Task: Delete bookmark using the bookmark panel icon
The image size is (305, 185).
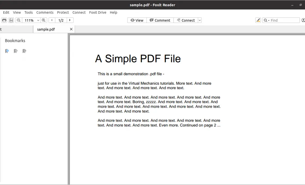Action: point(16,51)
